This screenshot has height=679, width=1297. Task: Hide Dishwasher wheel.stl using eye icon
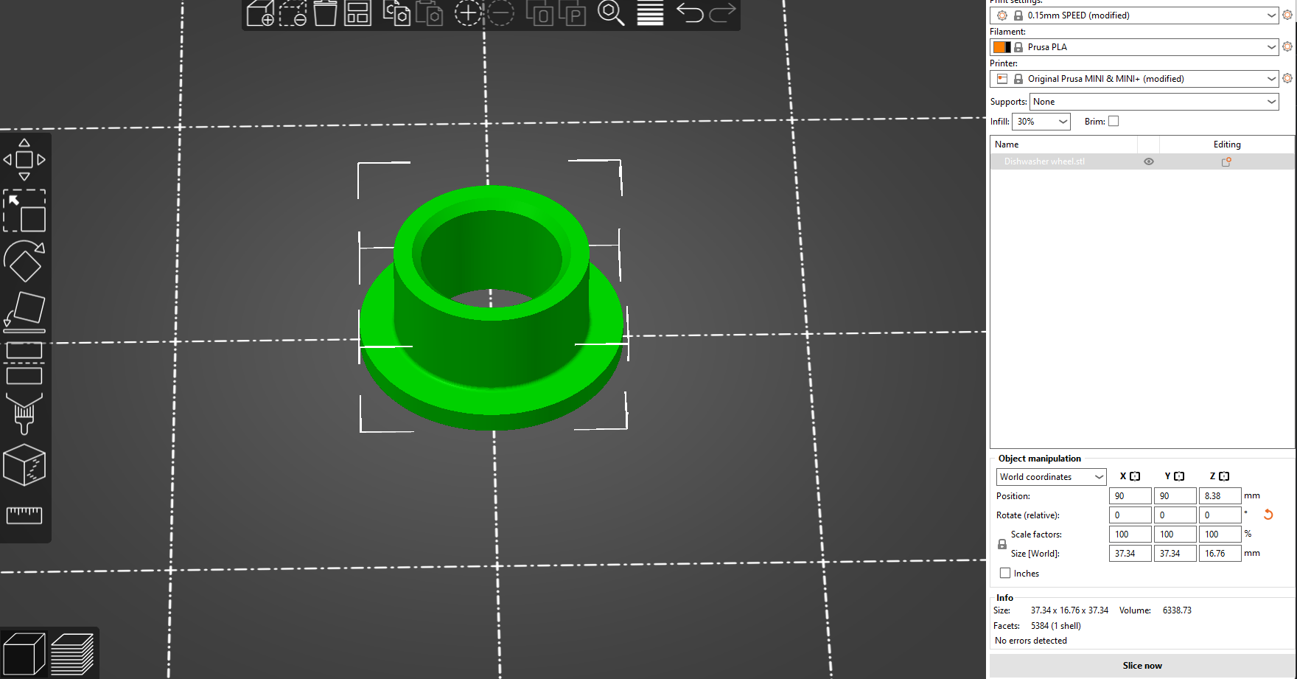[1149, 161]
